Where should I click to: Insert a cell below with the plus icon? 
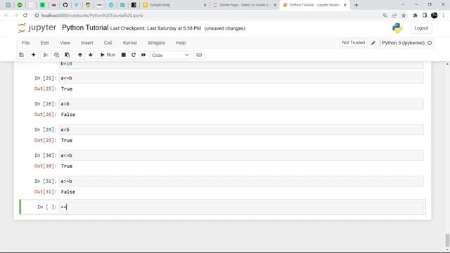pyautogui.click(x=33, y=55)
